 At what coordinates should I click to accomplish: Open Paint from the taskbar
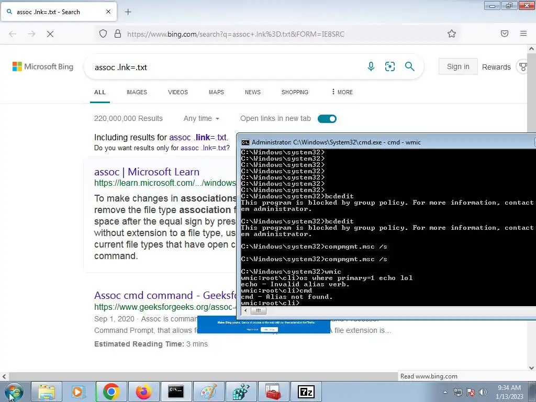tap(208, 392)
